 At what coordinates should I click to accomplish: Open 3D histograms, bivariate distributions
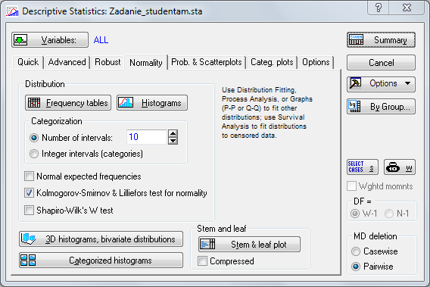[x=101, y=239]
